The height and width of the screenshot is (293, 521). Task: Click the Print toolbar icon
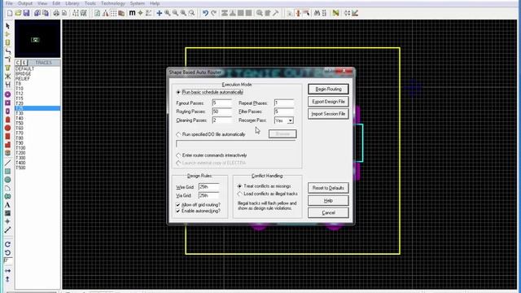coord(56,13)
